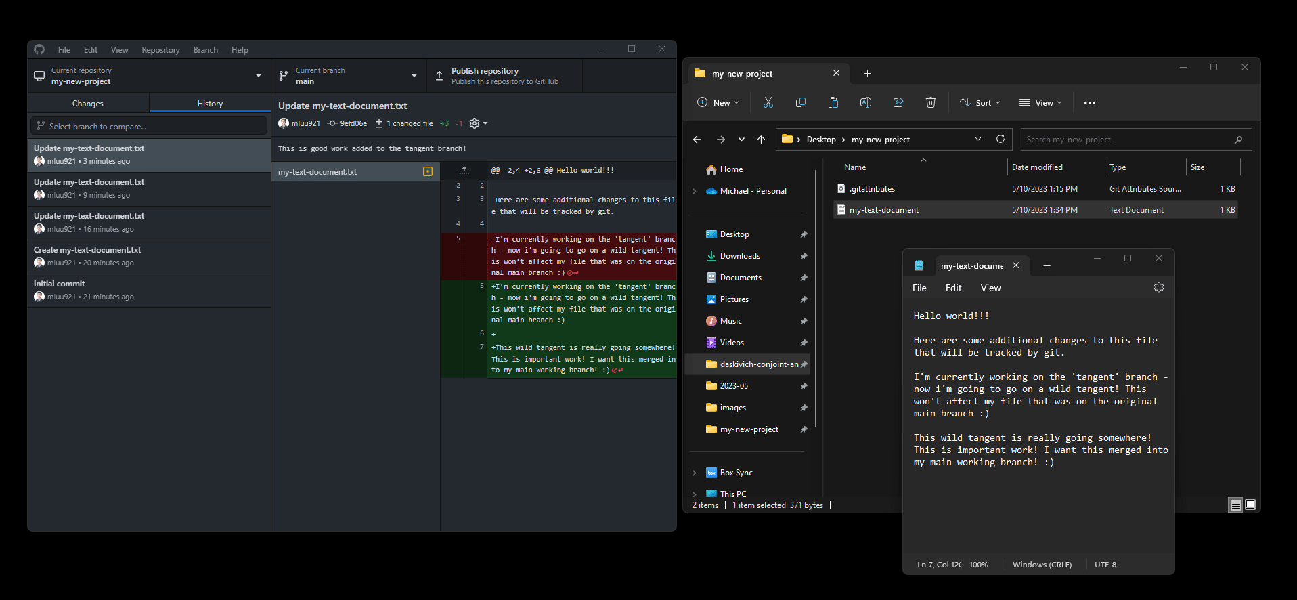The width and height of the screenshot is (1297, 600).
Task: Click the Delete trash can icon
Action: click(x=930, y=102)
